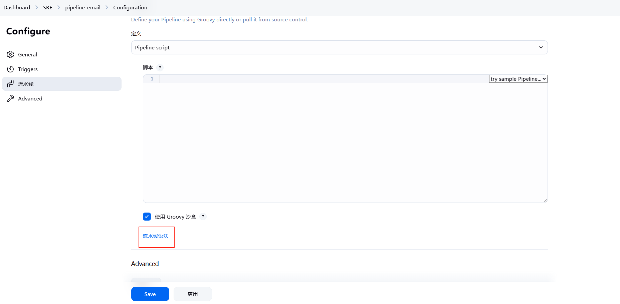Uncheck the 使用 Groovy 沙盒 checkbox
The width and height of the screenshot is (620, 304).
(147, 217)
